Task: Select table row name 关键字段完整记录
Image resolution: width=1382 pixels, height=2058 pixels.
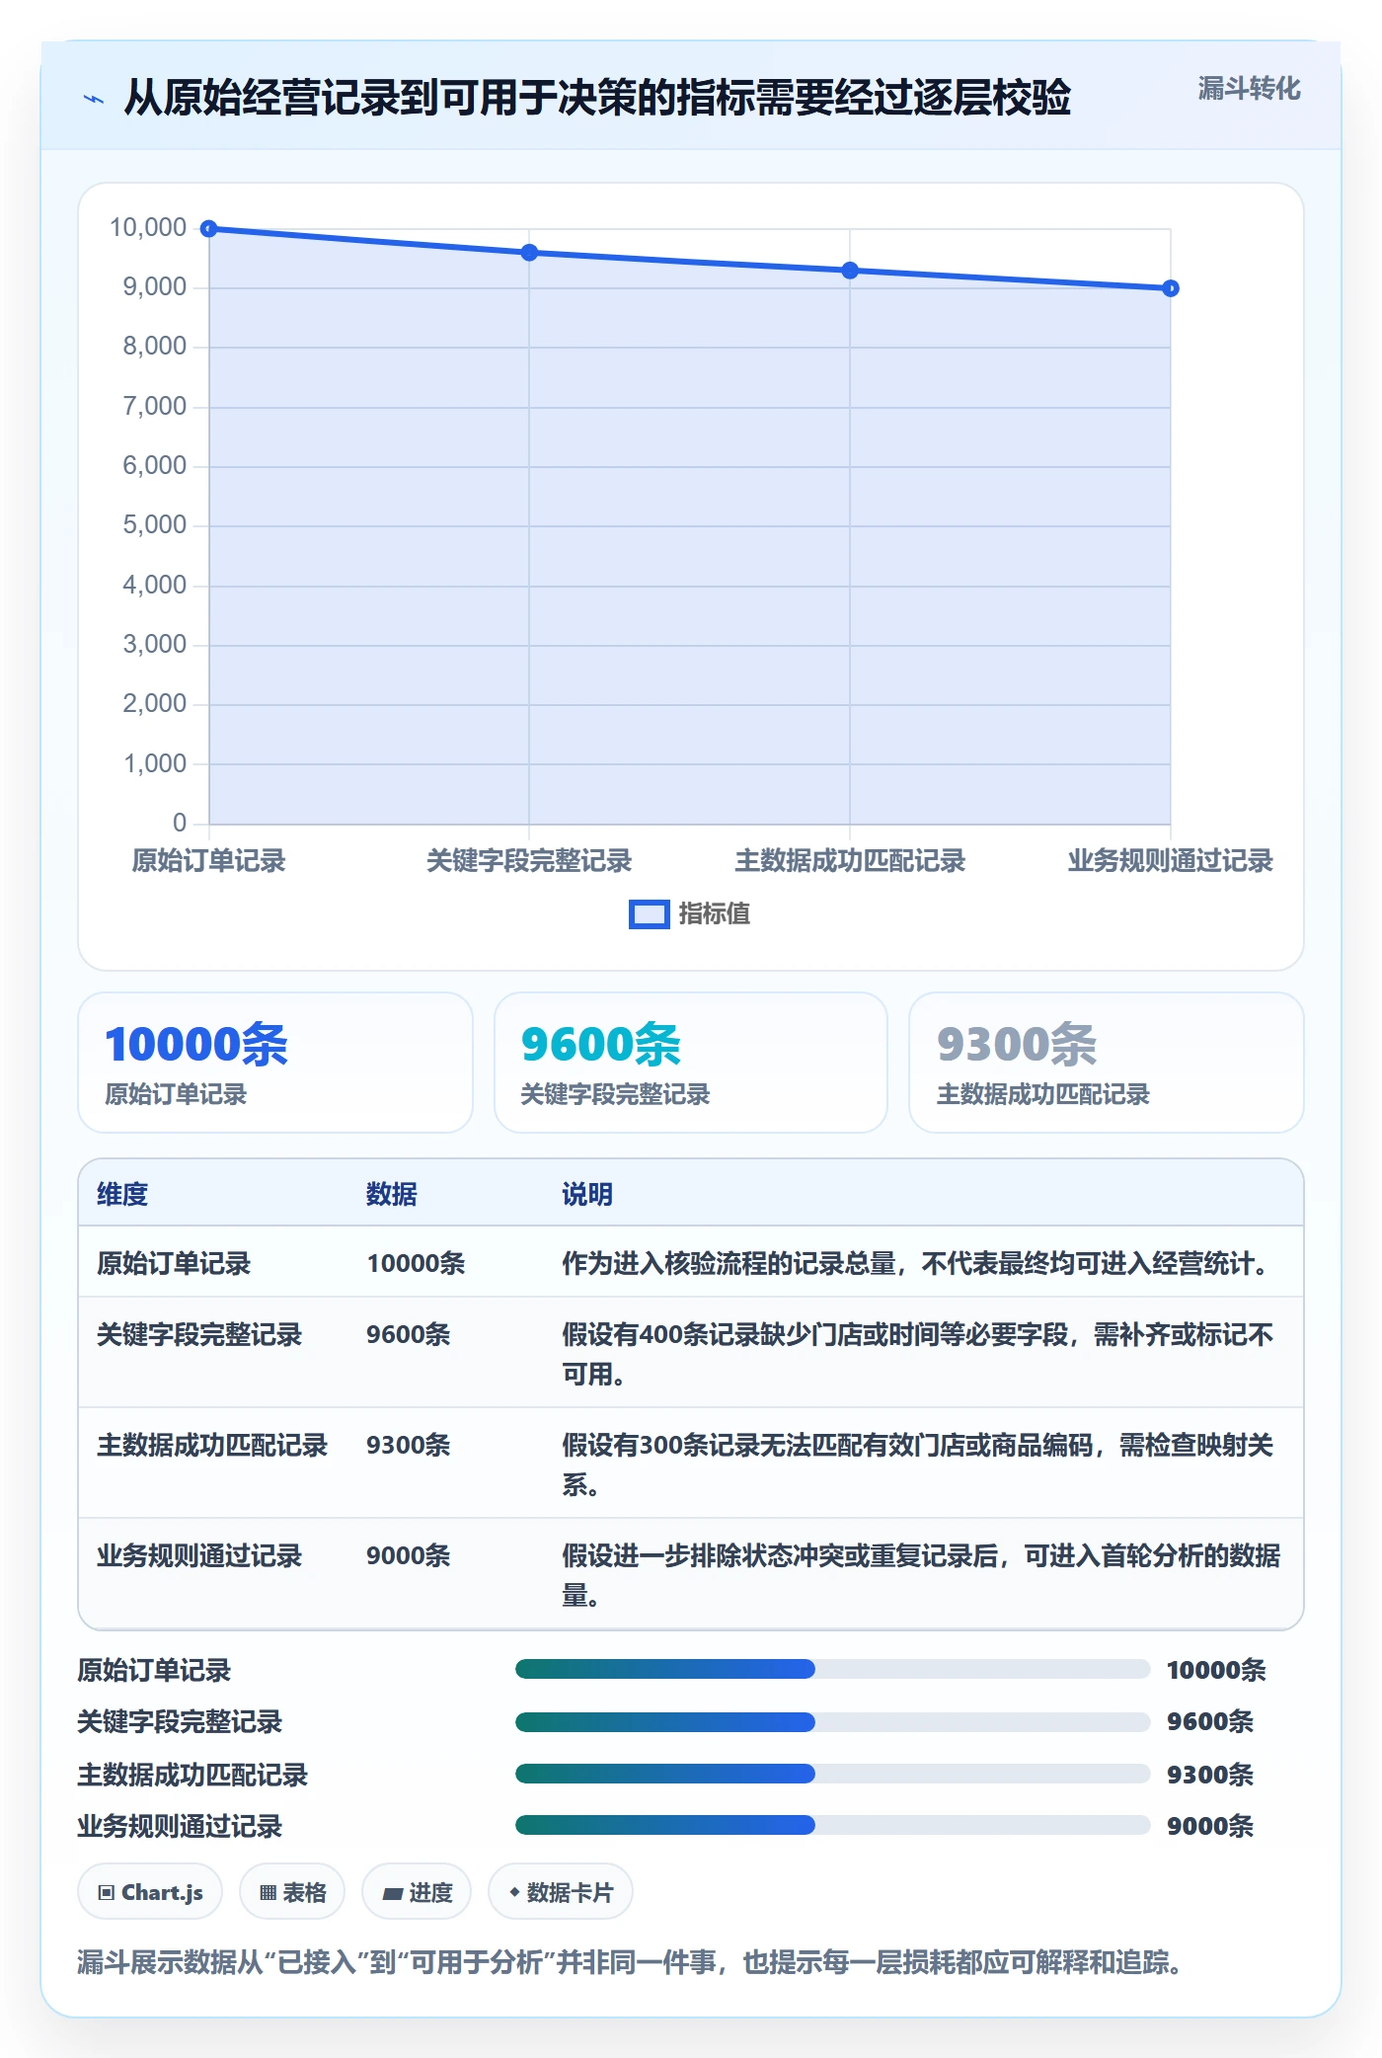Action: [x=199, y=1334]
